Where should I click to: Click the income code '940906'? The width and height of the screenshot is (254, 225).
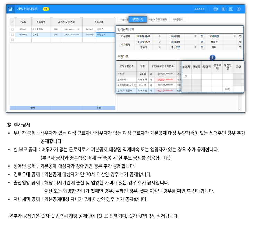click(89, 35)
